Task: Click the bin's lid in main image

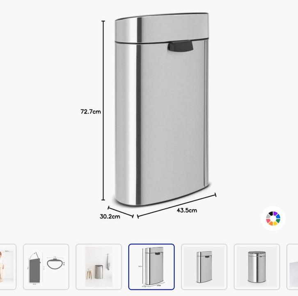Action: (162, 28)
